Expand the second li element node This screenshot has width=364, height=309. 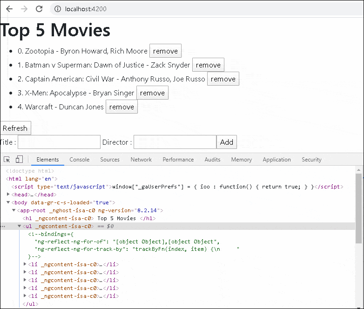coord(25,272)
